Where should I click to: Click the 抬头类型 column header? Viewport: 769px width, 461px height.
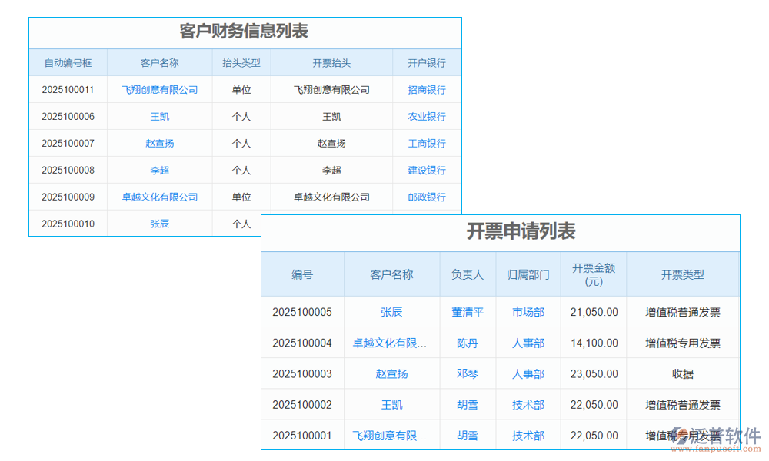tap(241, 63)
